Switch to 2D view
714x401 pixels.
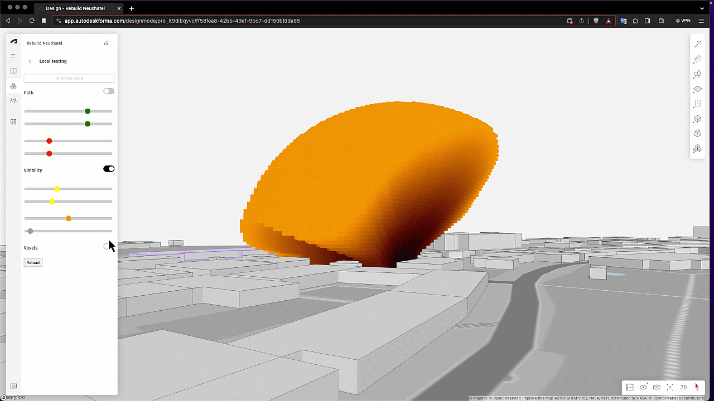click(683, 387)
